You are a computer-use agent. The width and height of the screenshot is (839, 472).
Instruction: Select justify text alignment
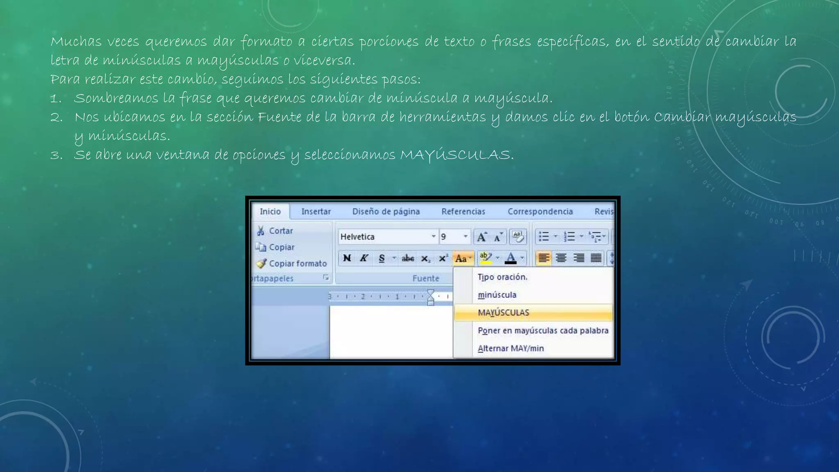coord(596,258)
